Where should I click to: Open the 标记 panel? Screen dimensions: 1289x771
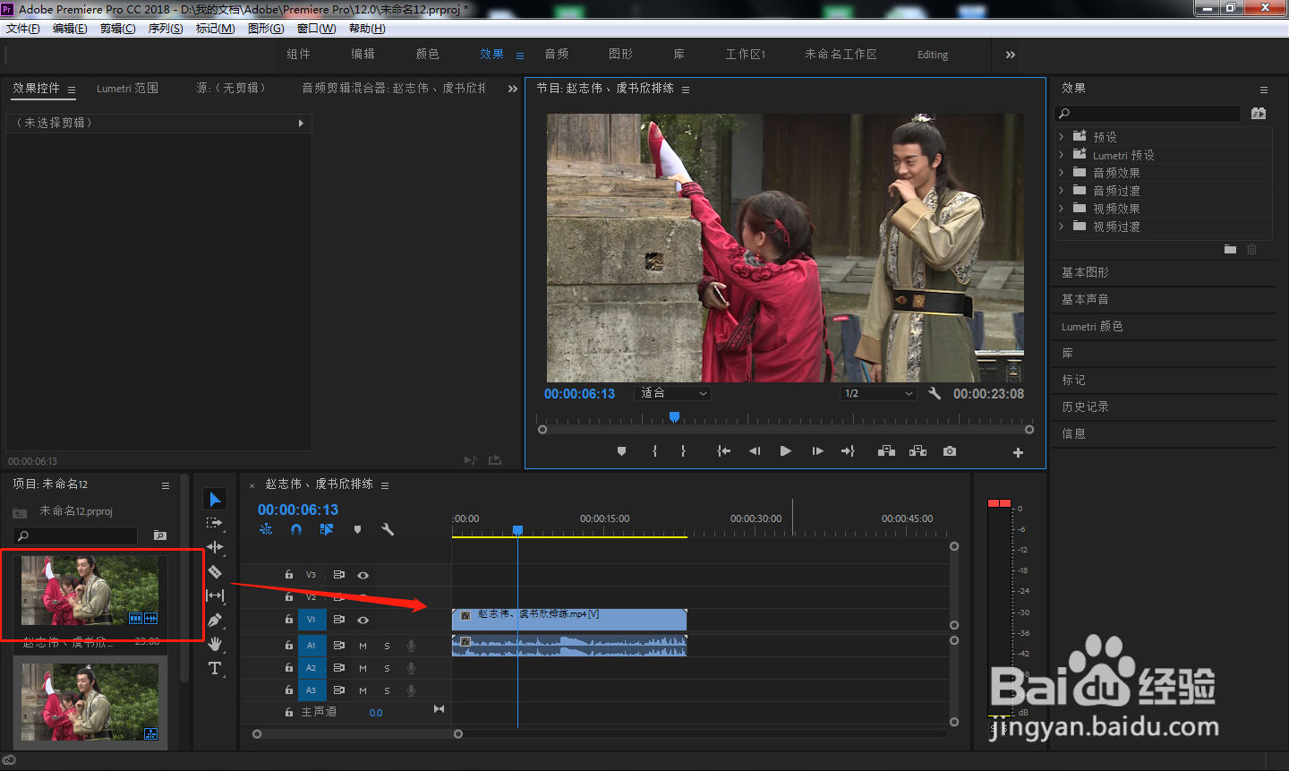click(x=1073, y=380)
